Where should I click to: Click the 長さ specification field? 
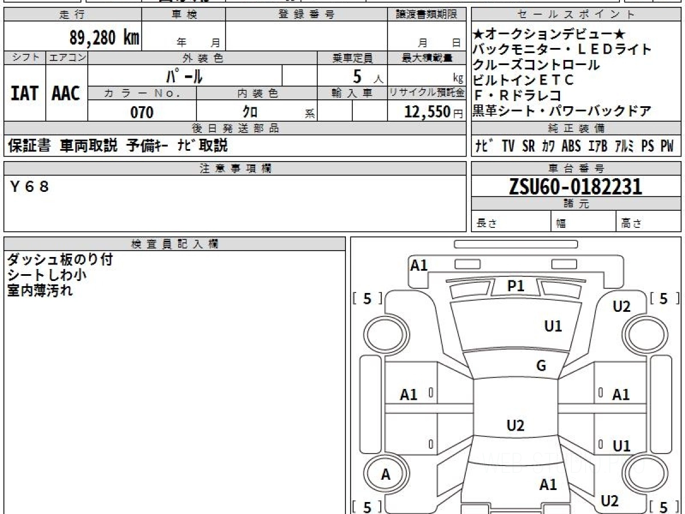click(x=511, y=221)
